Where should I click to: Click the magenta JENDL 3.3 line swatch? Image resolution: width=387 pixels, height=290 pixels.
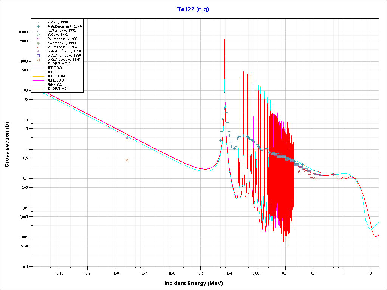38,80
